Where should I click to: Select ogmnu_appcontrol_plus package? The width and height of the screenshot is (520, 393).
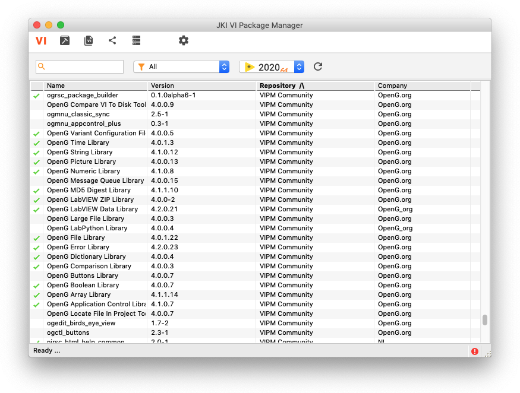(x=255, y=123)
